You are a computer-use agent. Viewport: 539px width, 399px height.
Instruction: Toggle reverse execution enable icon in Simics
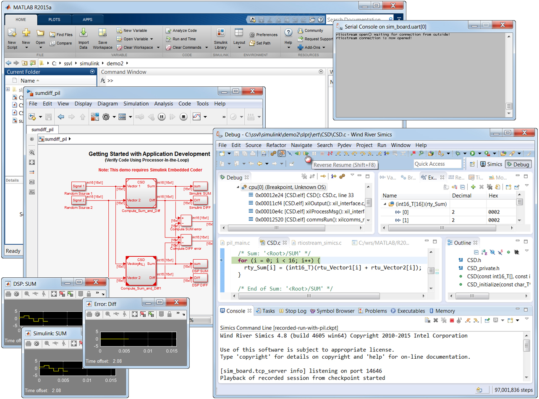point(282,154)
